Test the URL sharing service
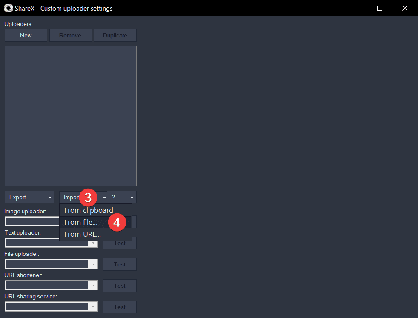This screenshot has height=318, width=418. pyautogui.click(x=120, y=307)
